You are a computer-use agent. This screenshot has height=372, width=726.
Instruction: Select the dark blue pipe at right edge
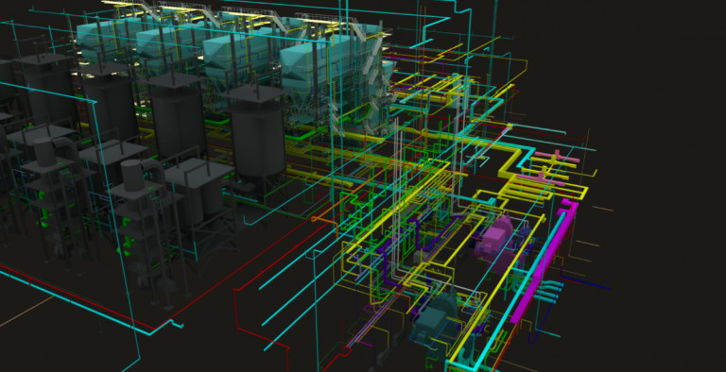[587, 283]
